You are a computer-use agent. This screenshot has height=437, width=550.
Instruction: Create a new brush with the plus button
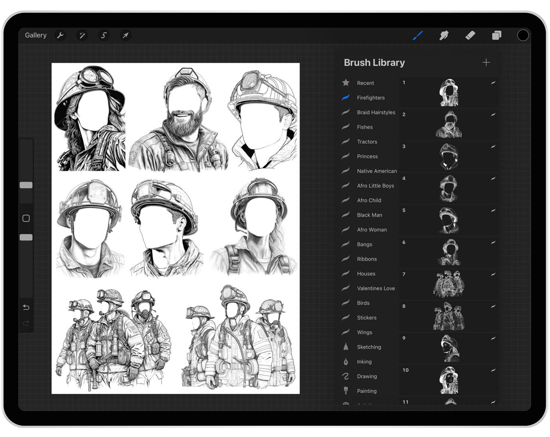pos(486,62)
